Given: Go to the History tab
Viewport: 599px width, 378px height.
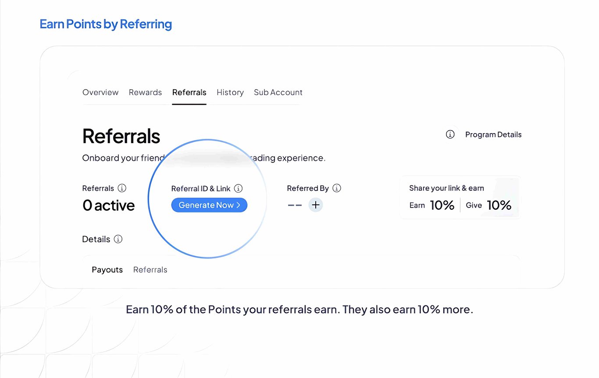Looking at the screenshot, I should (230, 92).
